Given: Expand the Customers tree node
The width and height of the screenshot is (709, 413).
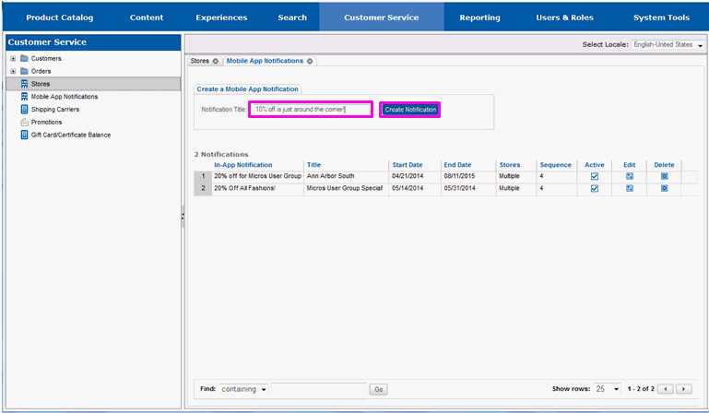Looking at the screenshot, I should 13,58.
